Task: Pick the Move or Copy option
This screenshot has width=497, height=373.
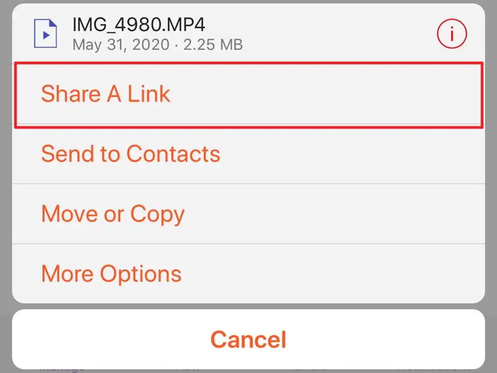Action: (113, 214)
